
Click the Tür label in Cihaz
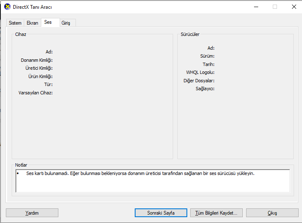48,84
